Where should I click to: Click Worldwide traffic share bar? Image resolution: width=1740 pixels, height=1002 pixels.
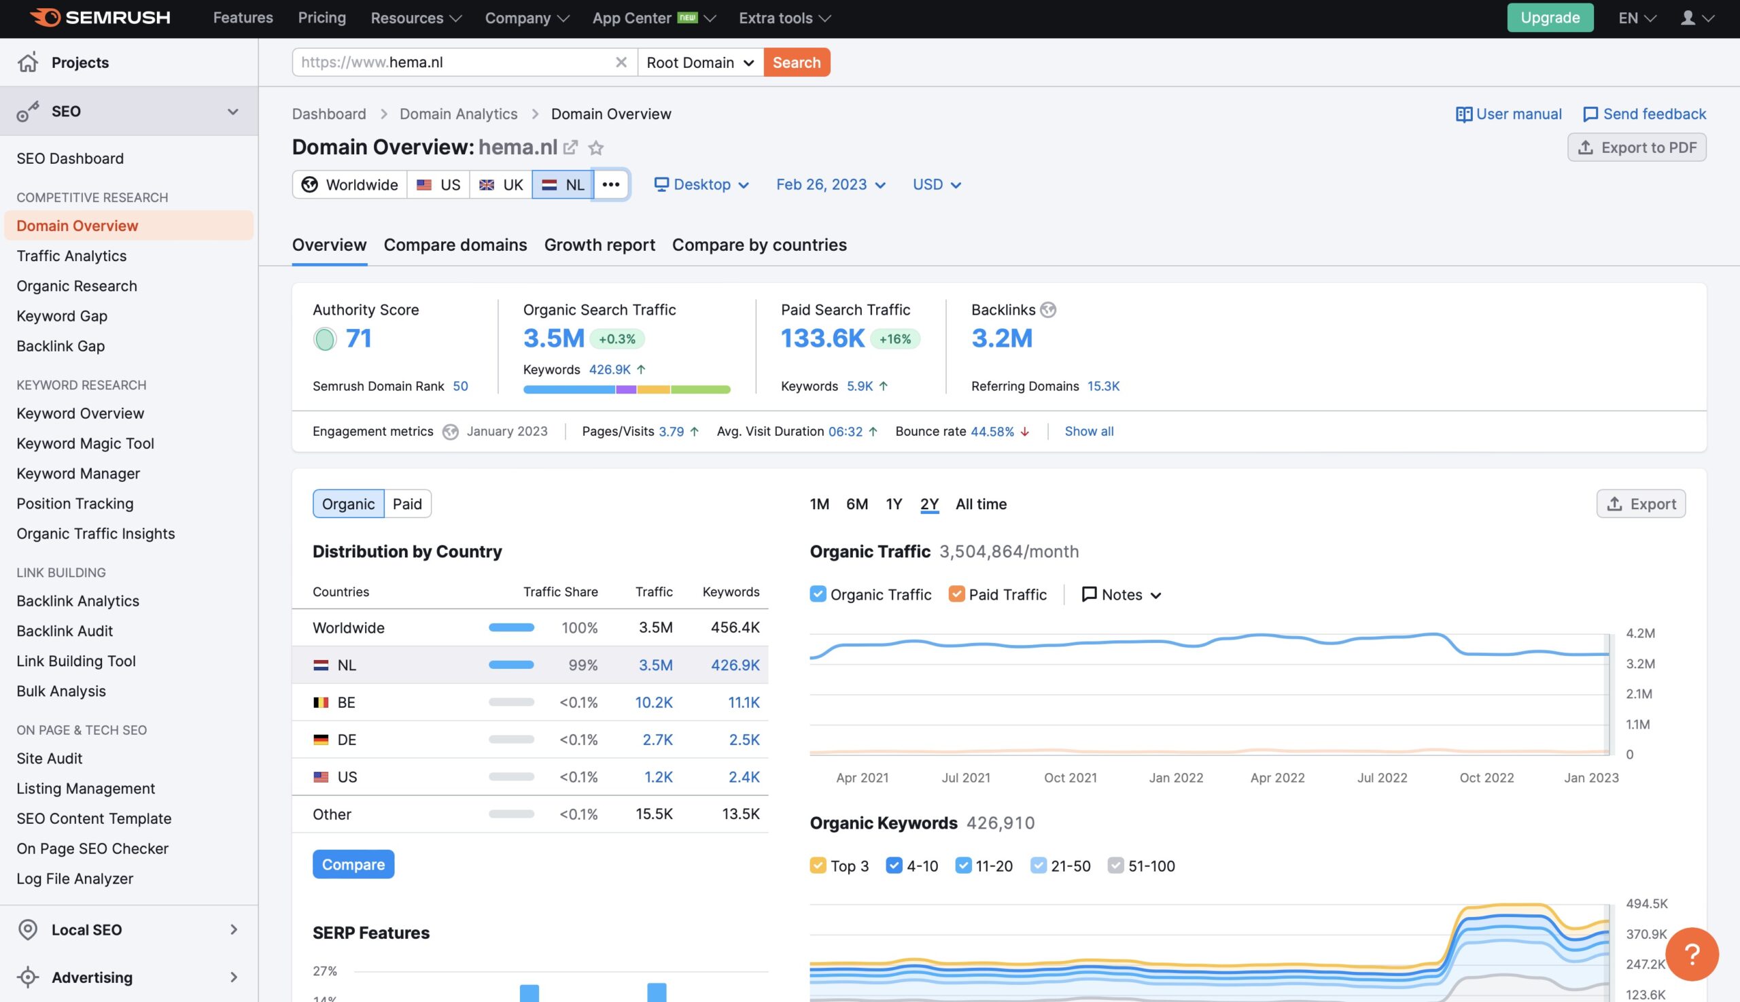(x=511, y=627)
